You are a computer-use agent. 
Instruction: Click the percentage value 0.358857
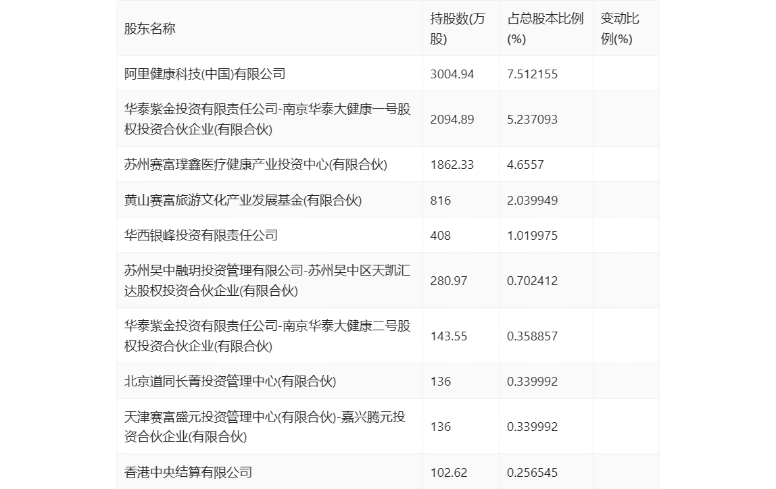[x=532, y=336]
